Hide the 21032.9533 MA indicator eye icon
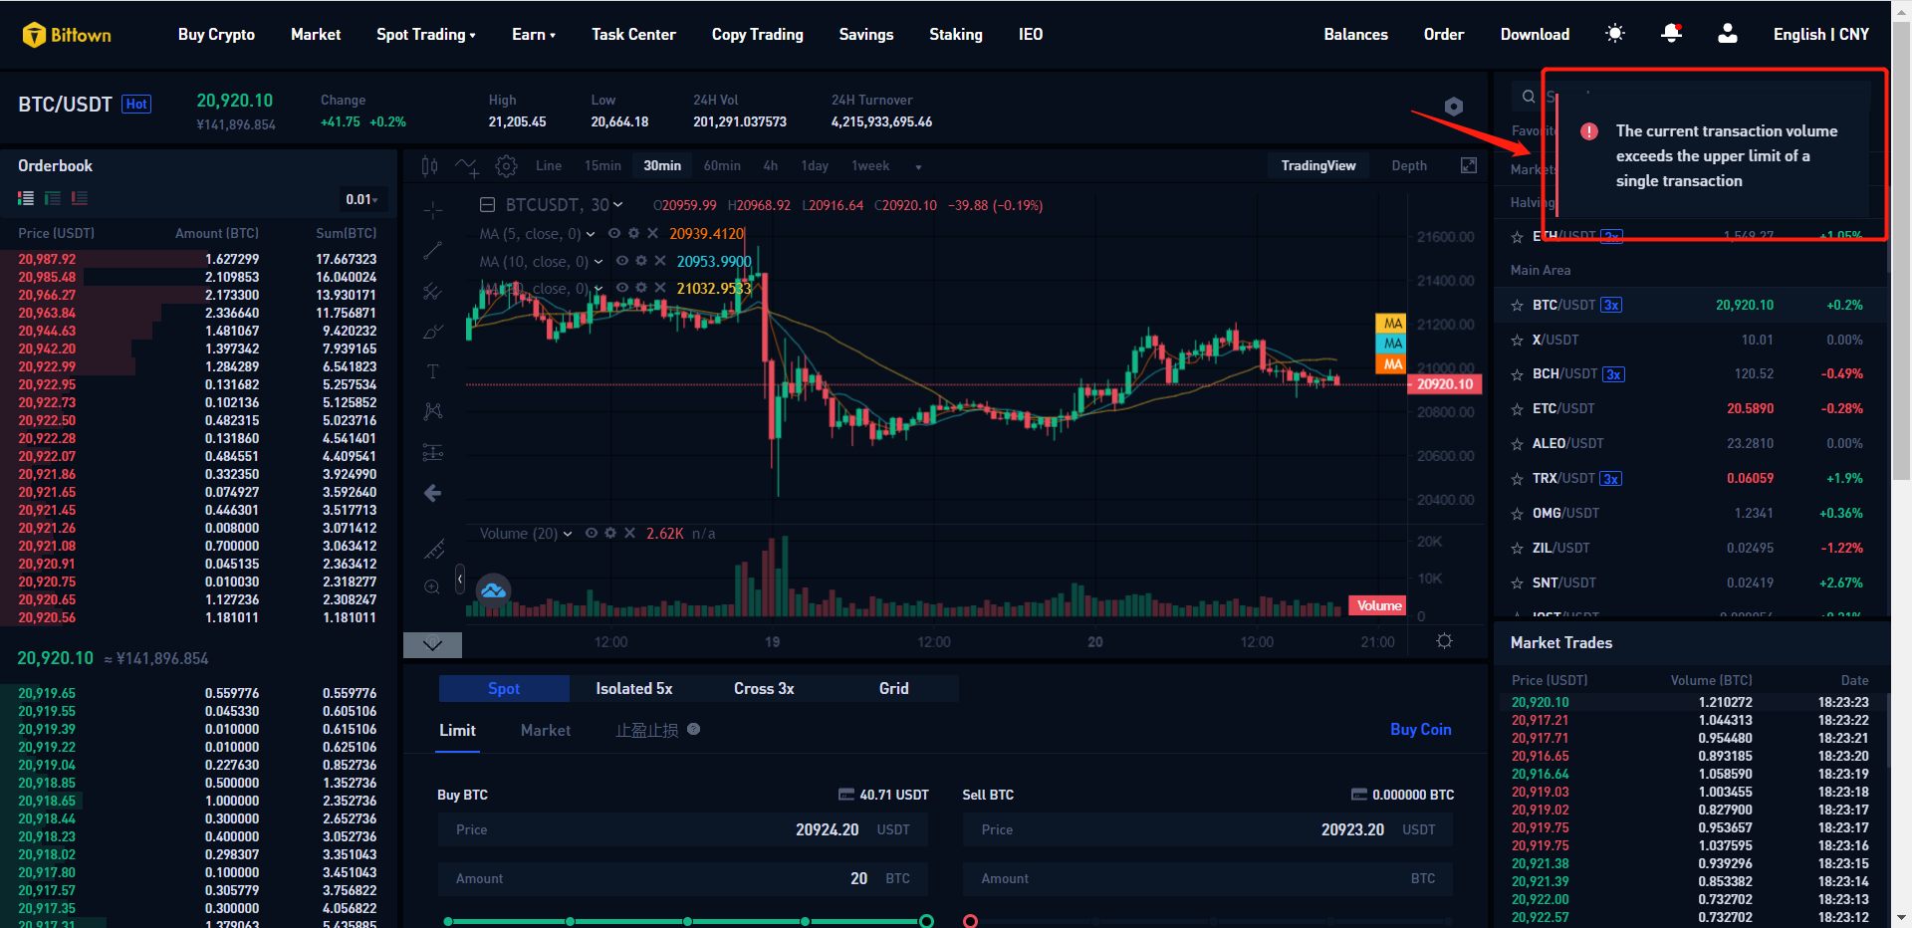 622,288
